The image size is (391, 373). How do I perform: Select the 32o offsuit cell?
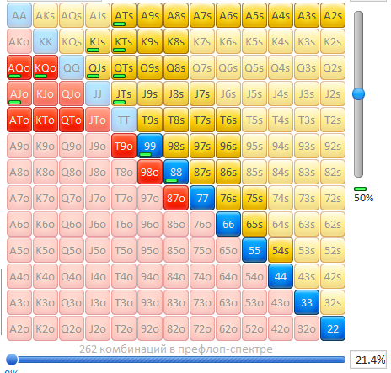(x=307, y=328)
